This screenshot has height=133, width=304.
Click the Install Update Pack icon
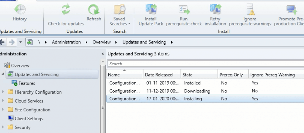tap(151, 9)
